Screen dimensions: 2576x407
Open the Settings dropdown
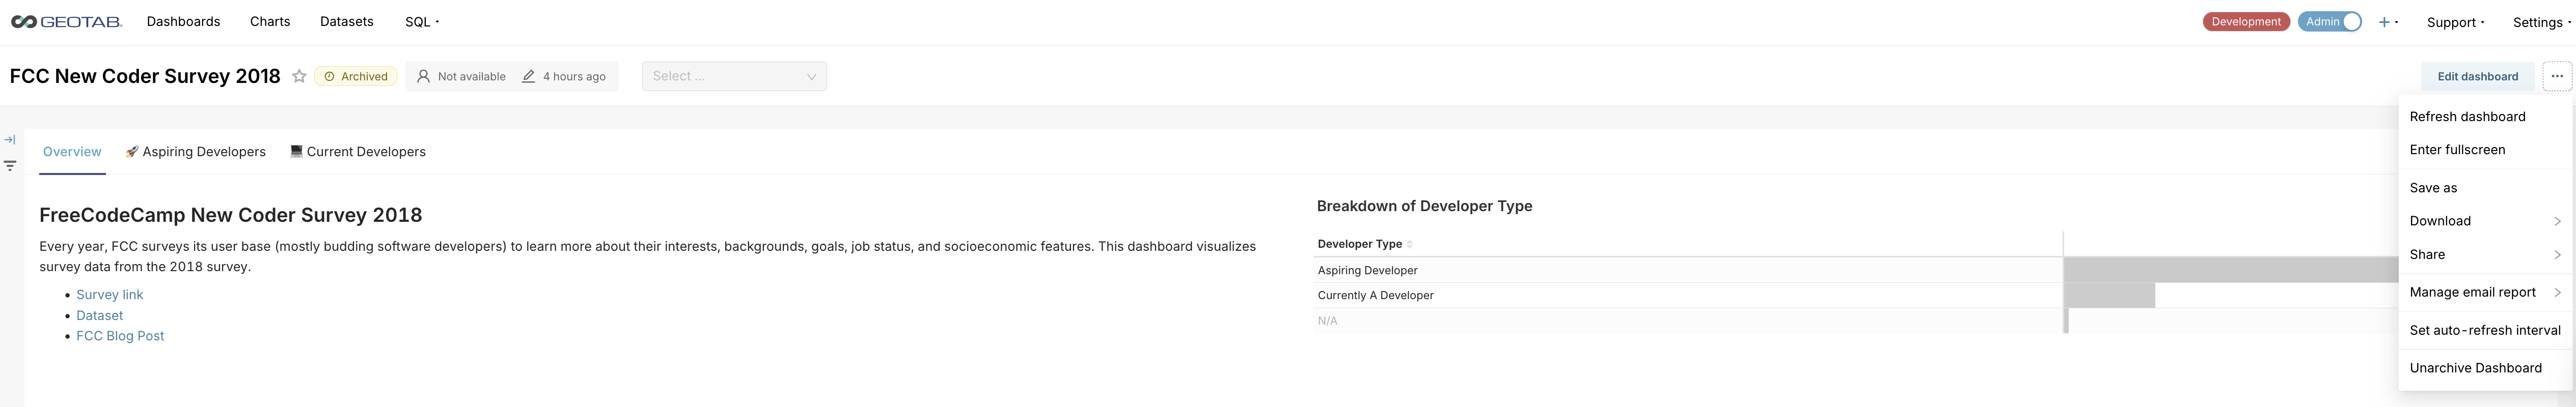coord(2541,22)
